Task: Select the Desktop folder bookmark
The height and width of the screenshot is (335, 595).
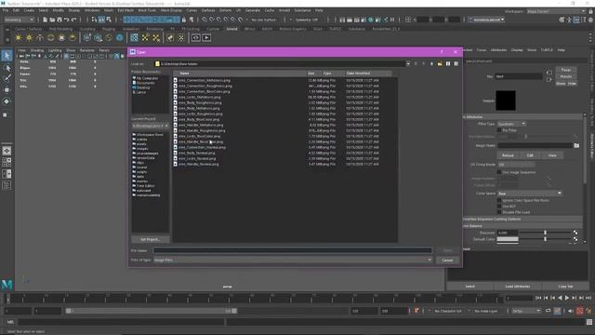Action: click(x=143, y=87)
